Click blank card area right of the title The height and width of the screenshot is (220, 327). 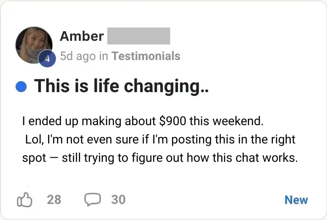point(266,86)
